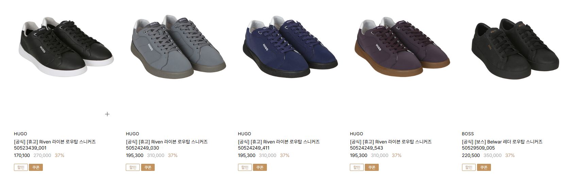Click the 쿠폰 badge under purple sneaker

tap(372, 168)
